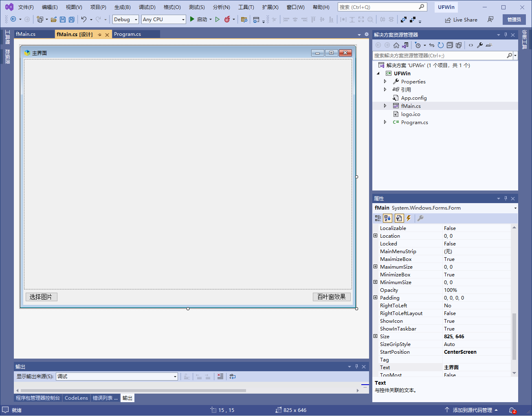Image resolution: width=532 pixels, height=416 pixels.
Task: Click the Live Share button
Action: click(x=461, y=20)
